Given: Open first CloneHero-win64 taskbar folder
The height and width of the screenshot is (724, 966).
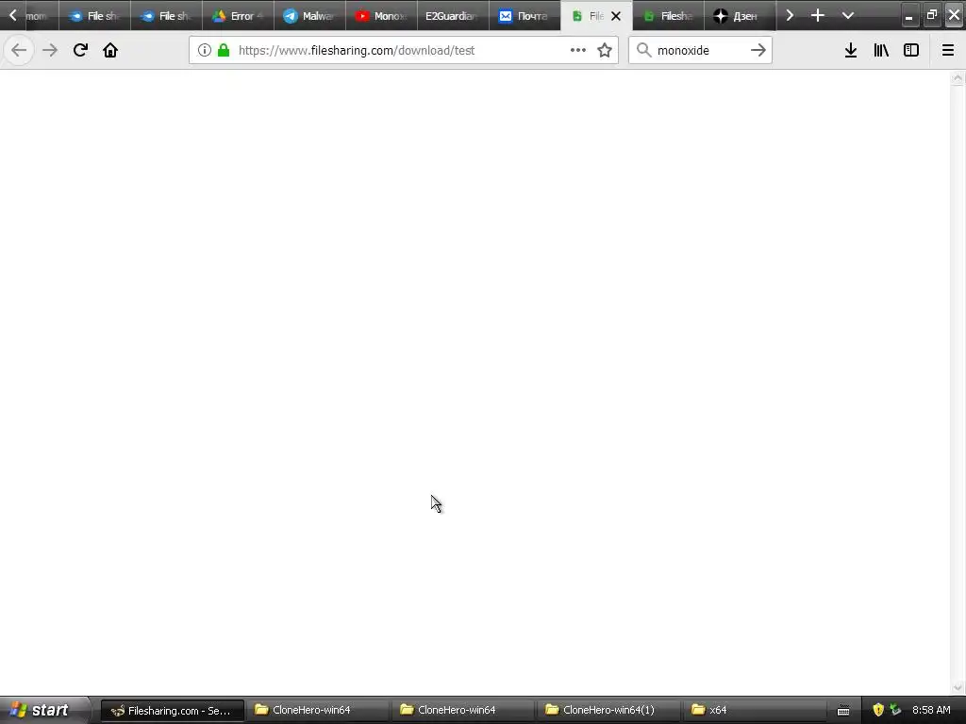Looking at the screenshot, I should (317, 710).
